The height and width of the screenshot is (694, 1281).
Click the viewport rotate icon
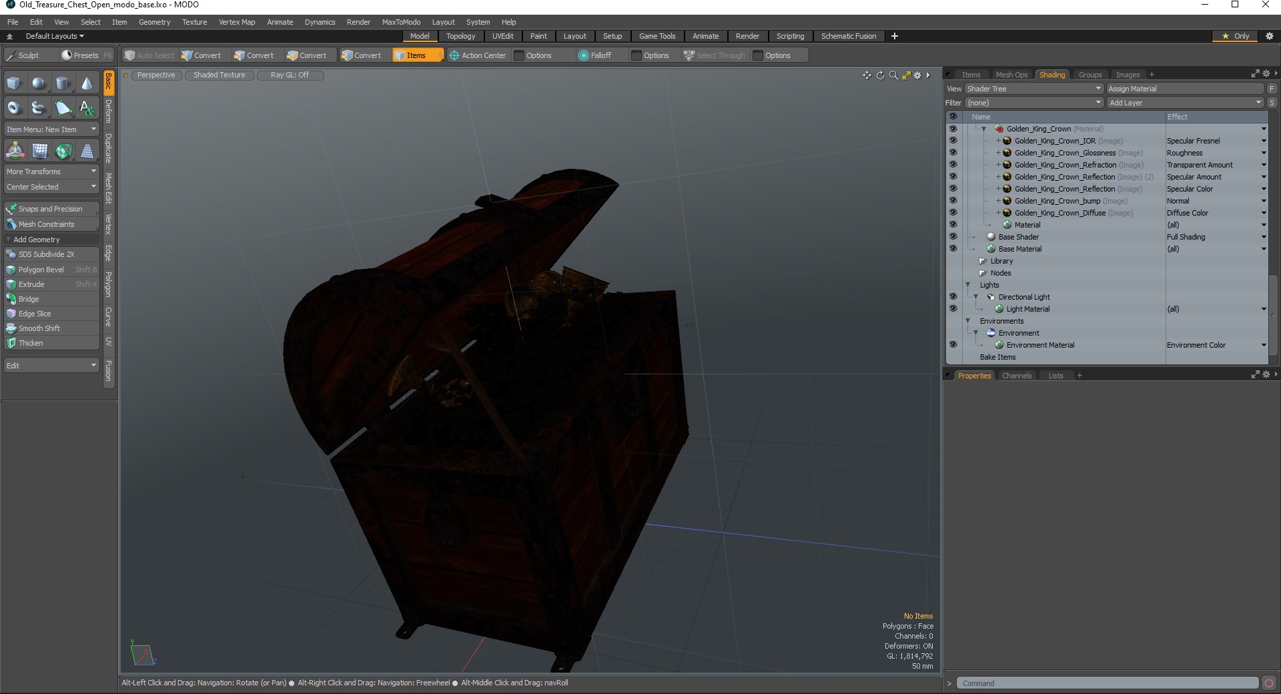(x=880, y=75)
